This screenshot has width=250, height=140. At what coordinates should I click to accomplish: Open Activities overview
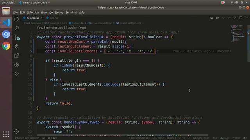8,2
